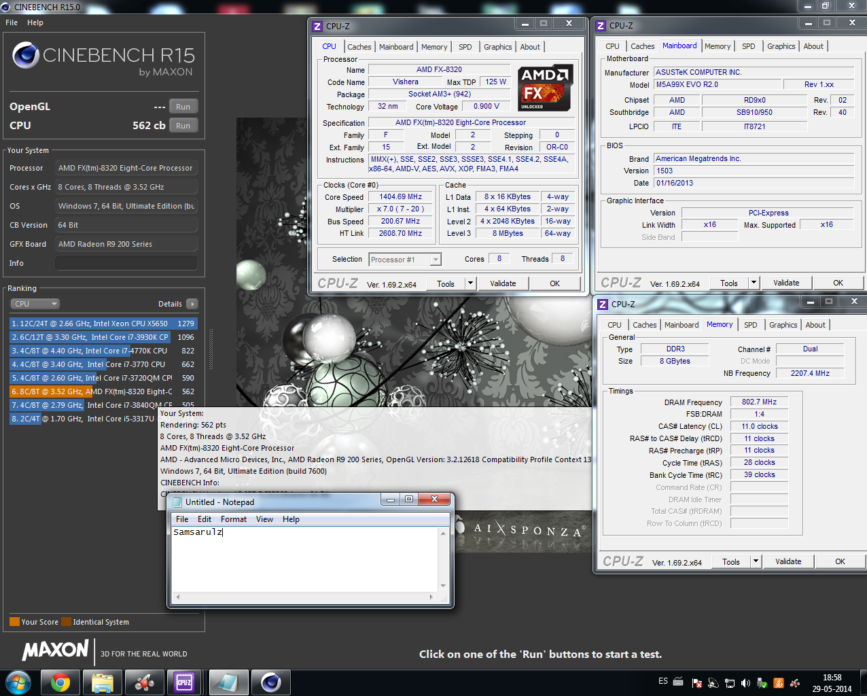Click the Cinebench Info input field

pos(126,263)
